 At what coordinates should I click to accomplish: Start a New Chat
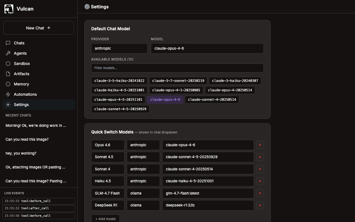tap(39, 28)
